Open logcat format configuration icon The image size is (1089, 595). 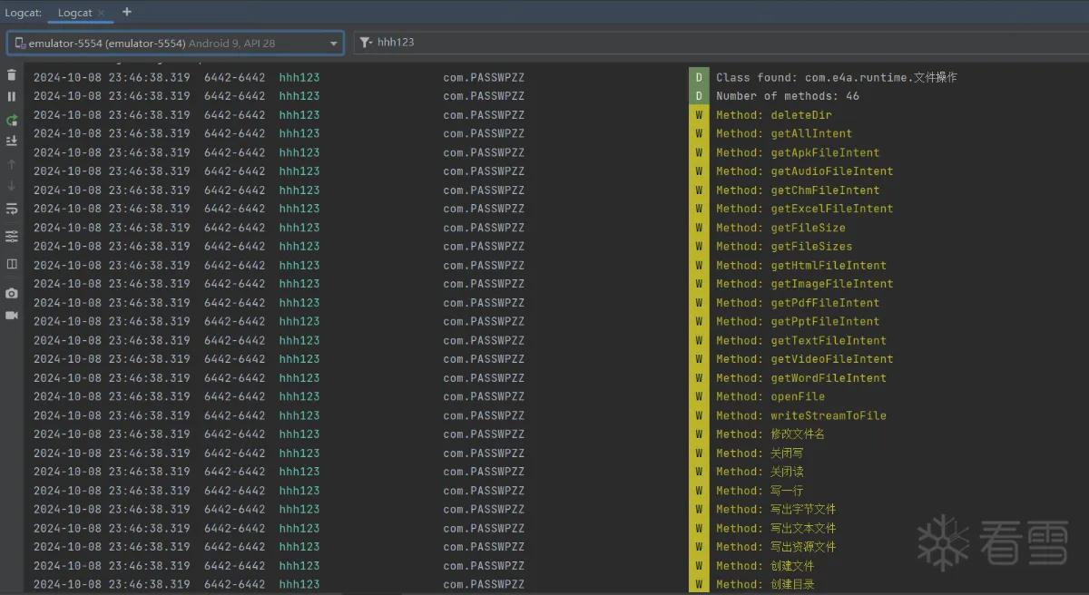tap(12, 236)
